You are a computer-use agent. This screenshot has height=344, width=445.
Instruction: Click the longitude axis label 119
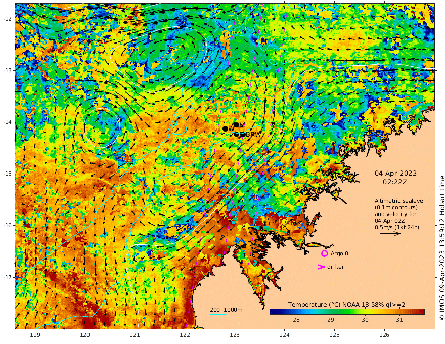pos(35,335)
